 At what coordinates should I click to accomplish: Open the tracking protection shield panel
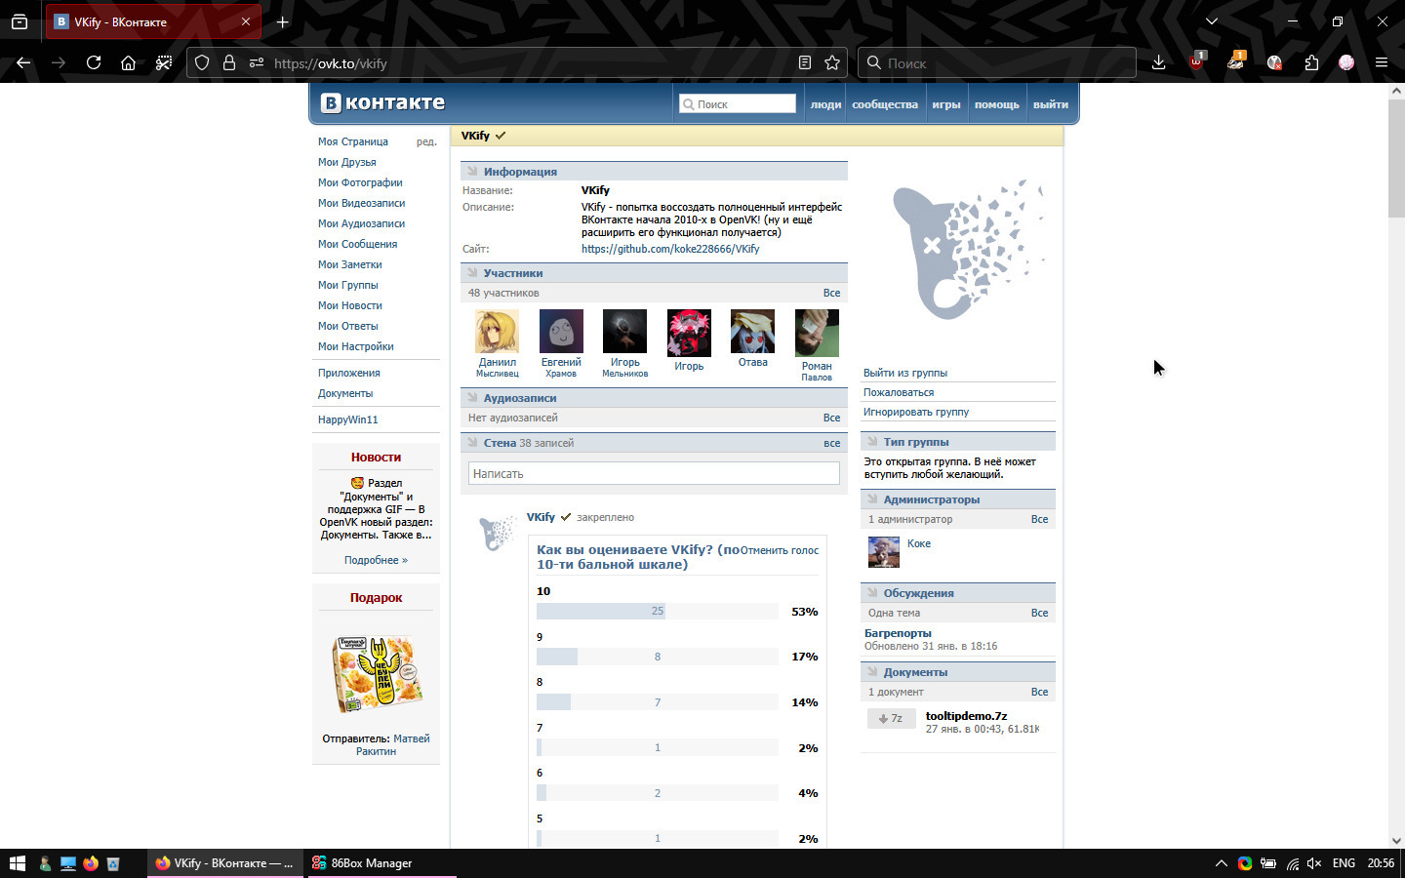tap(202, 63)
